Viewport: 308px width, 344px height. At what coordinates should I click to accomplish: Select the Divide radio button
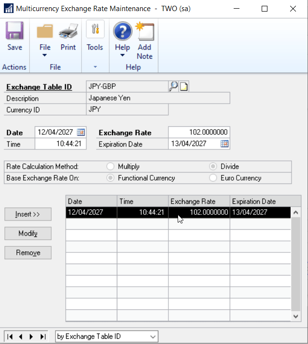[213, 166]
